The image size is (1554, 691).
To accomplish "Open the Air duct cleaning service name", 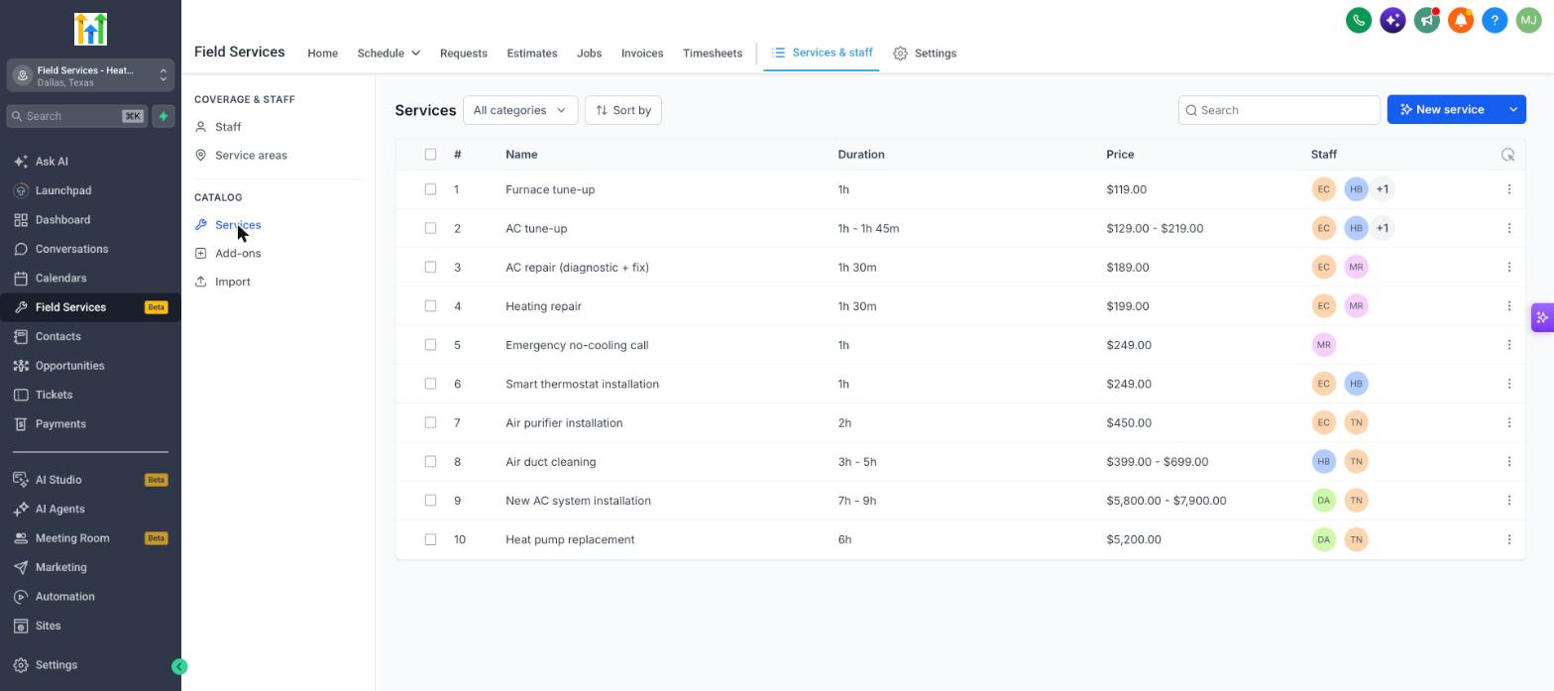I will coord(550,462).
